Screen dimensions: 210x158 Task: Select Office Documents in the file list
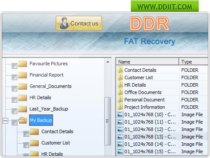click(143, 92)
